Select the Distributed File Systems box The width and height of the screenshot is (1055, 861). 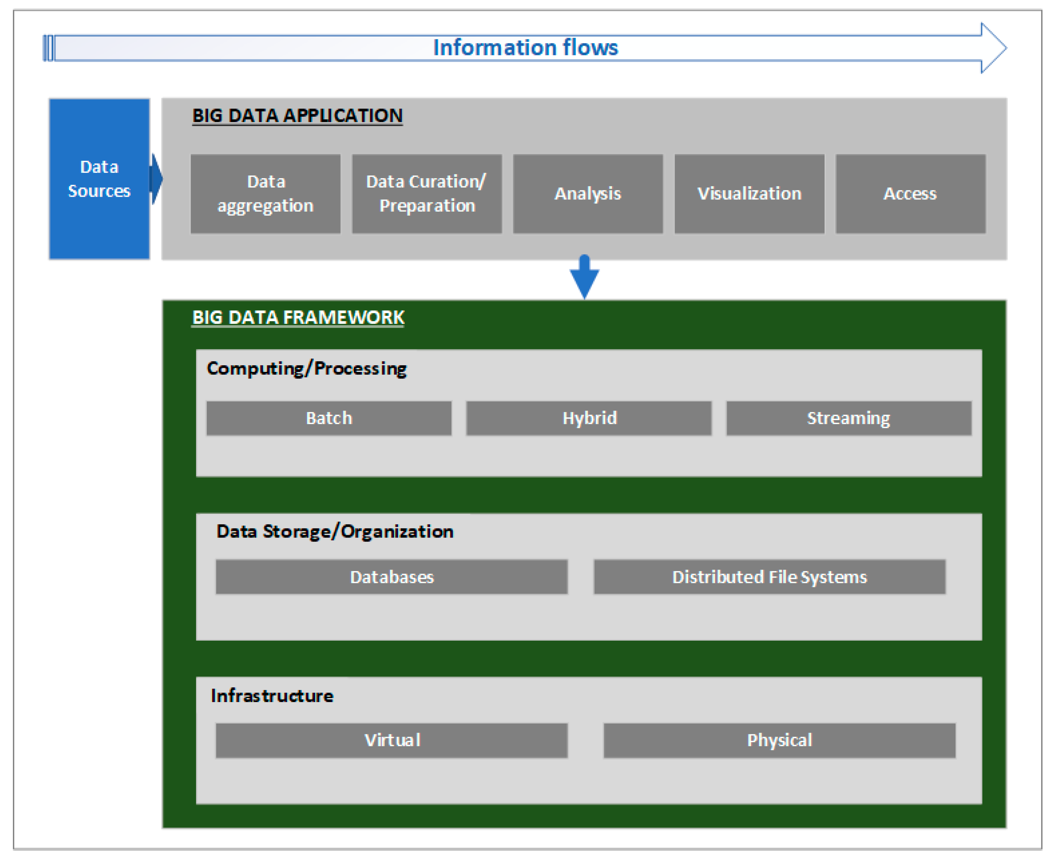click(770, 577)
